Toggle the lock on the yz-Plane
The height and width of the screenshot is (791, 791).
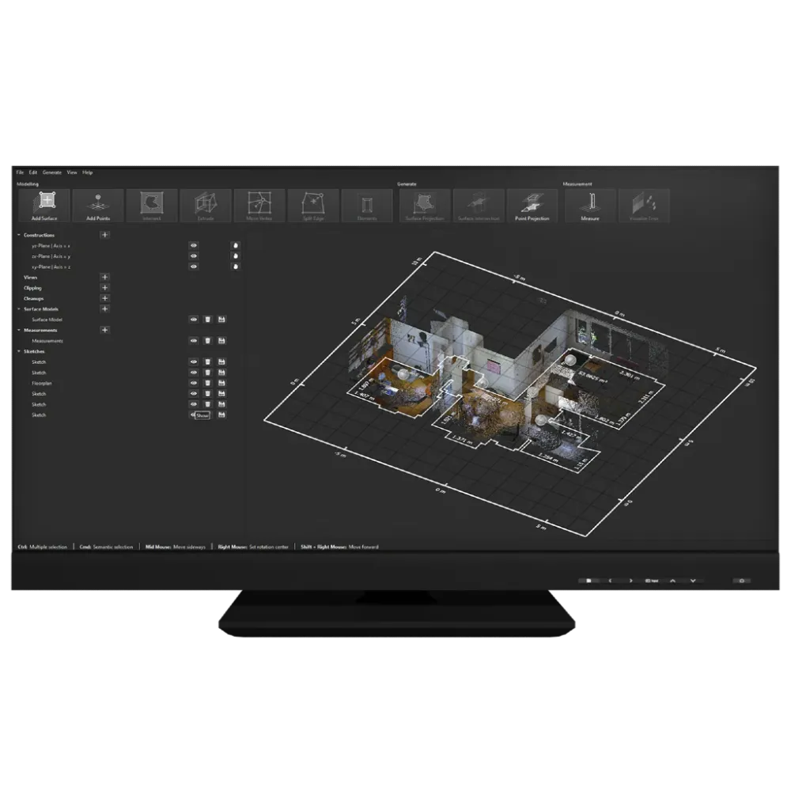coord(235,245)
